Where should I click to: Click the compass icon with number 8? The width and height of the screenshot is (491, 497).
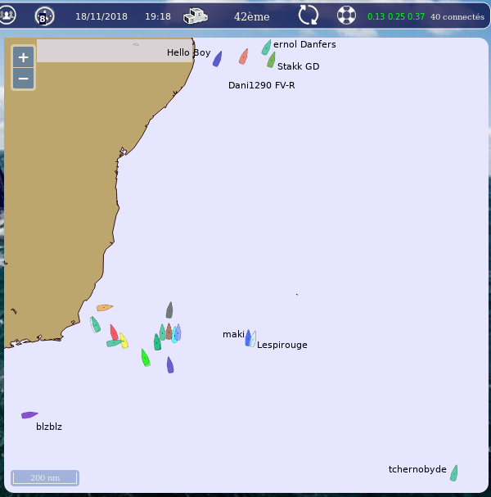pyautogui.click(x=44, y=16)
